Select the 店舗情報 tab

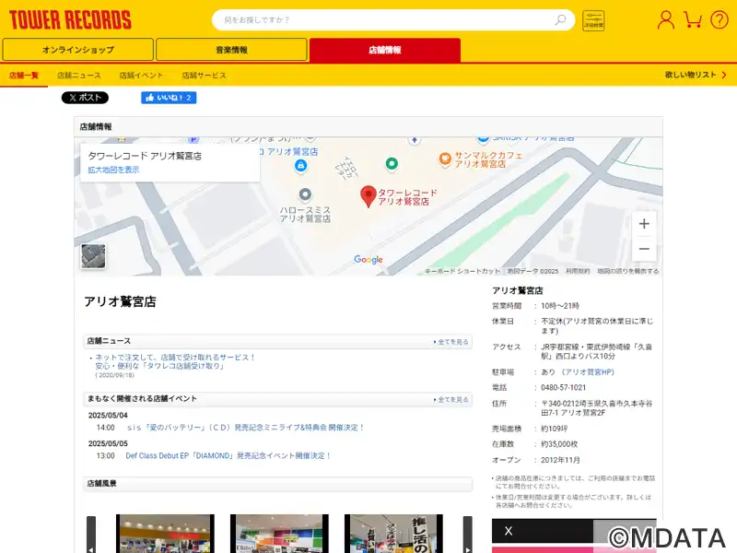(x=385, y=50)
